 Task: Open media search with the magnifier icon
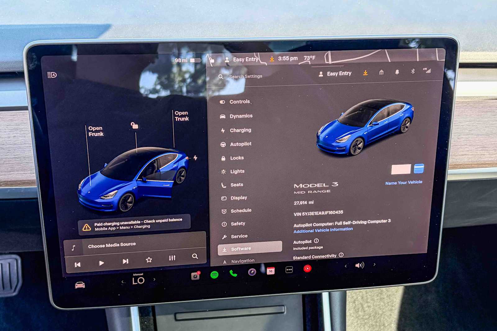point(195,257)
